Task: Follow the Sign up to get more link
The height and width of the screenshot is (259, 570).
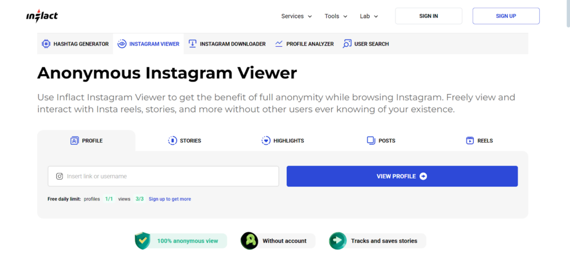Action: pyautogui.click(x=170, y=199)
